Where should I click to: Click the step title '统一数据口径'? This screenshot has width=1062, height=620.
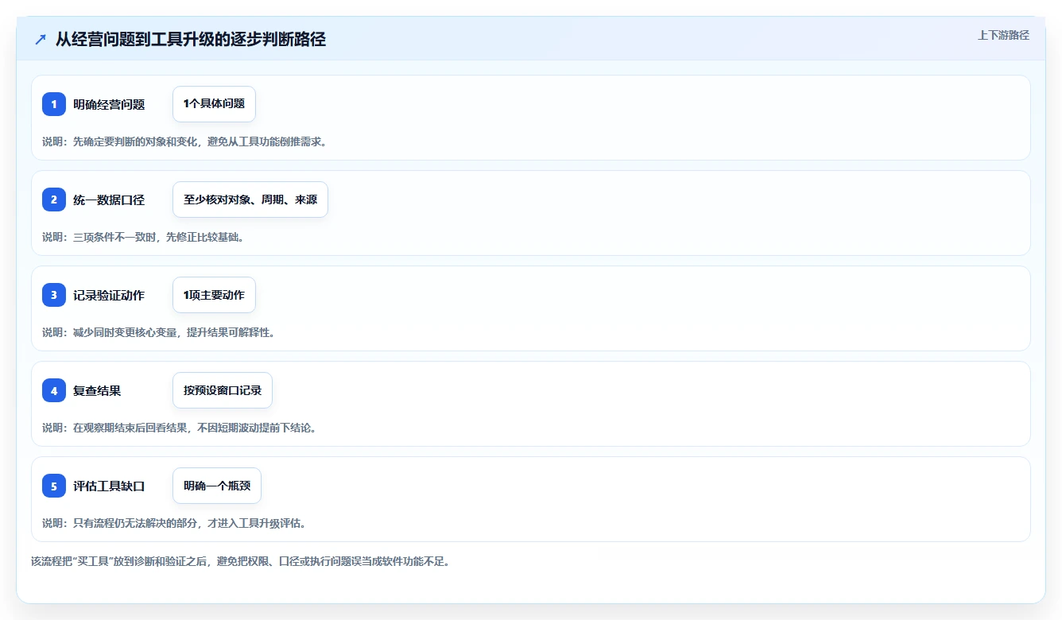coord(109,200)
